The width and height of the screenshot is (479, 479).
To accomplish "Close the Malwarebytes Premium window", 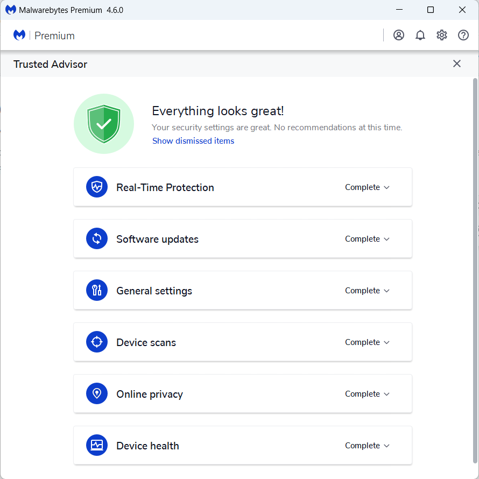I will point(462,10).
